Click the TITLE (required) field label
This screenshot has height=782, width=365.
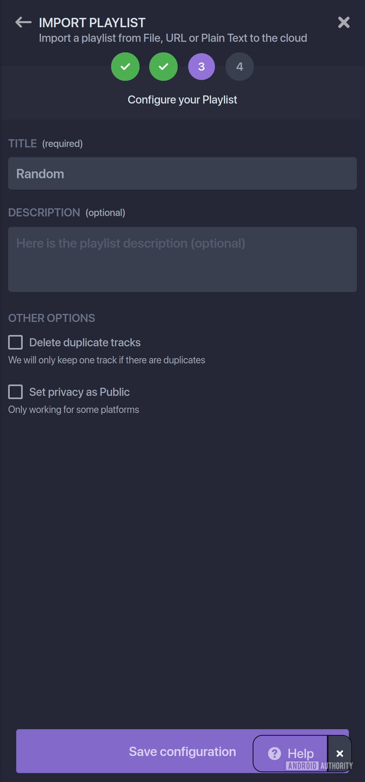point(46,143)
